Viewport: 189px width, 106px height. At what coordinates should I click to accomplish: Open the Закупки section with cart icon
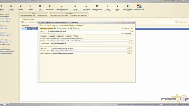pos(30,8)
